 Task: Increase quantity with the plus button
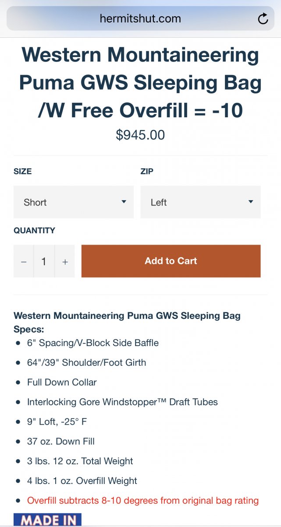tap(65, 261)
